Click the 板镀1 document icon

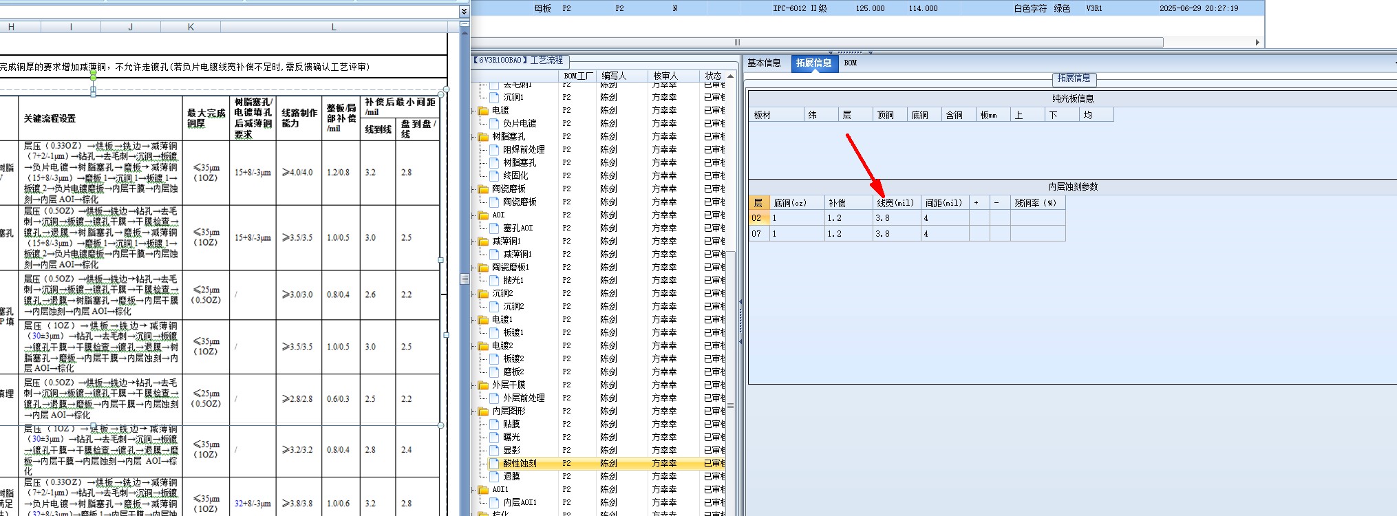494,332
